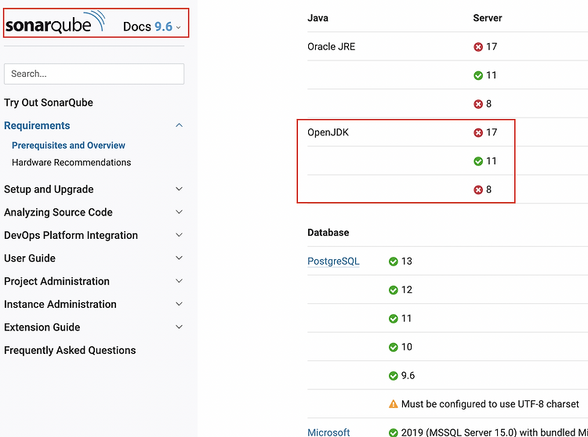Image resolution: width=588 pixels, height=437 pixels.
Task: Click red cross icon for OpenJDK 8
Action: tap(478, 190)
